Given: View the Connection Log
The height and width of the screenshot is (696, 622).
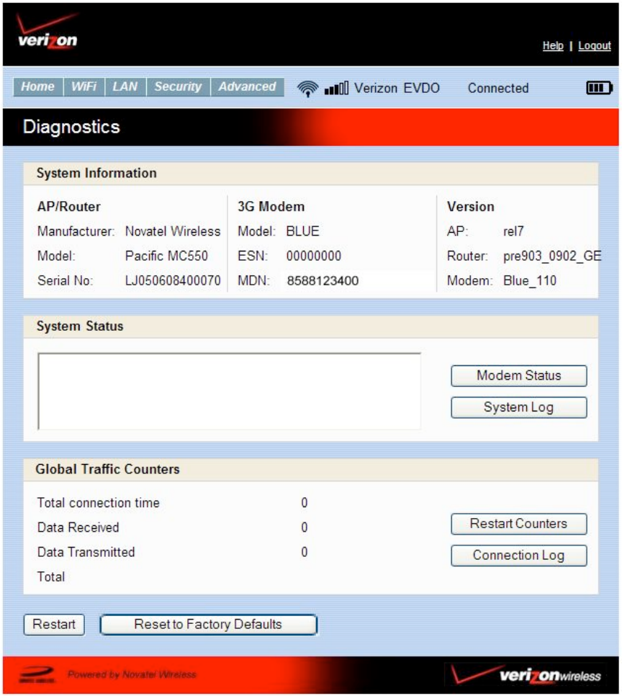Looking at the screenshot, I should [518, 556].
